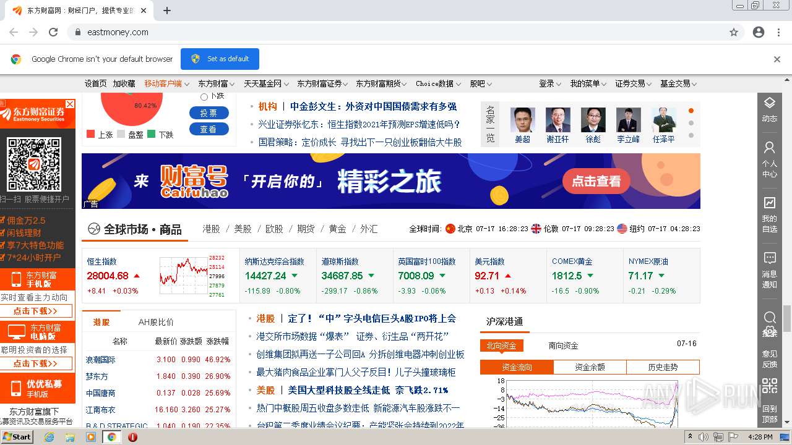Image resolution: width=792 pixels, height=445 pixels.
Task: Click the 投票 vote button
Action: click(x=209, y=113)
